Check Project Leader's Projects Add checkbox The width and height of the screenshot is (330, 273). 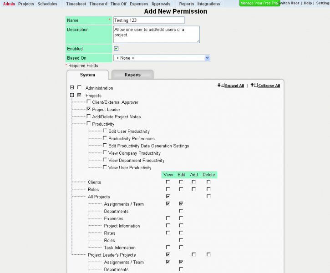coord(193,254)
